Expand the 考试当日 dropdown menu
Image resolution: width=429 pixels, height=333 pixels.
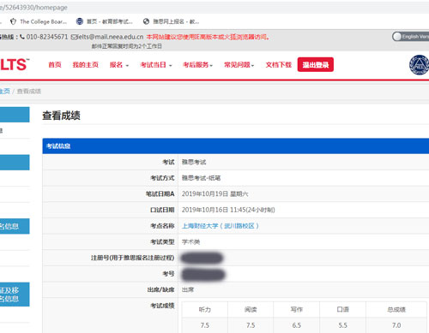(x=156, y=65)
